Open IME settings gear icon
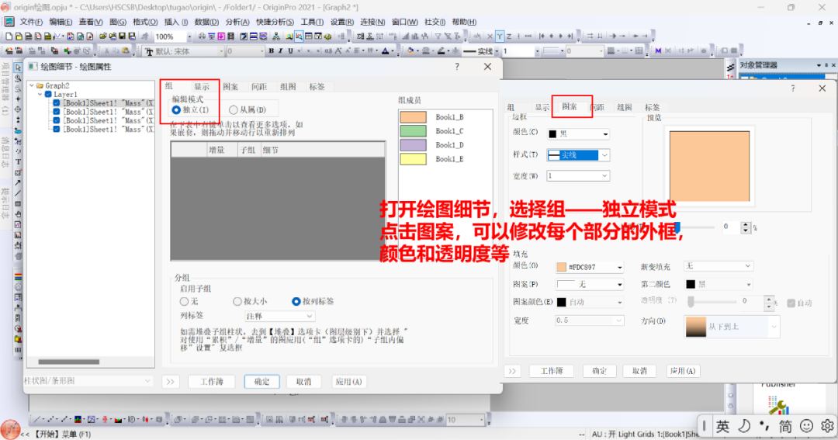Viewport: 838px width, 440px height. 827,426
